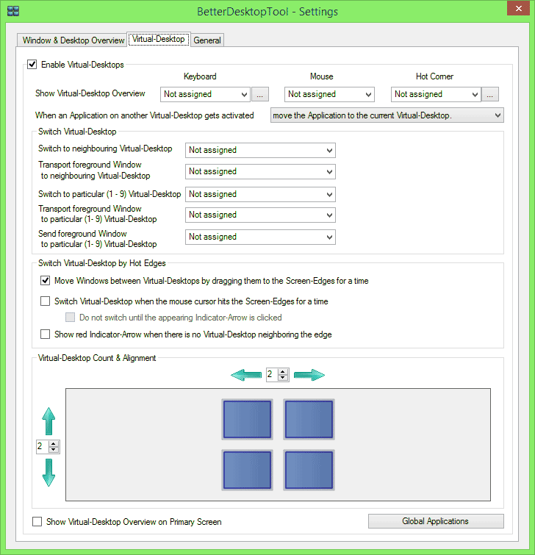Click the up arrow beside the desktop grid
The height and width of the screenshot is (555, 535).
(x=49, y=423)
